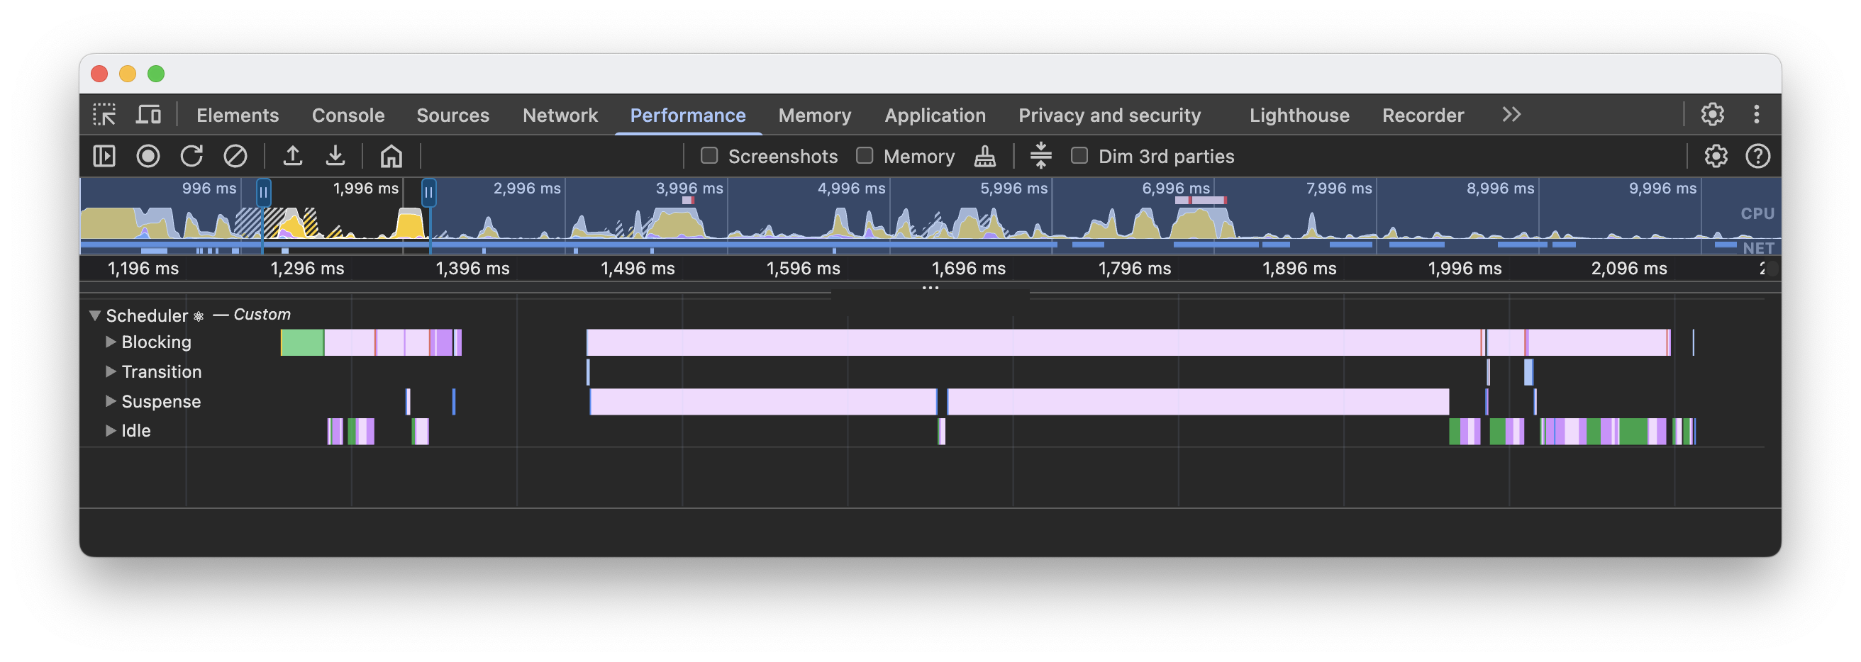1861x662 pixels.
Task: Check the Dim 3rd parties option
Action: pyautogui.click(x=1079, y=156)
